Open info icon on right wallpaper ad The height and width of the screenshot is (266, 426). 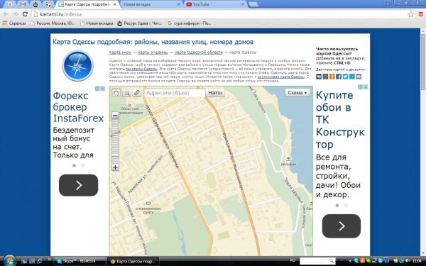coord(360,87)
